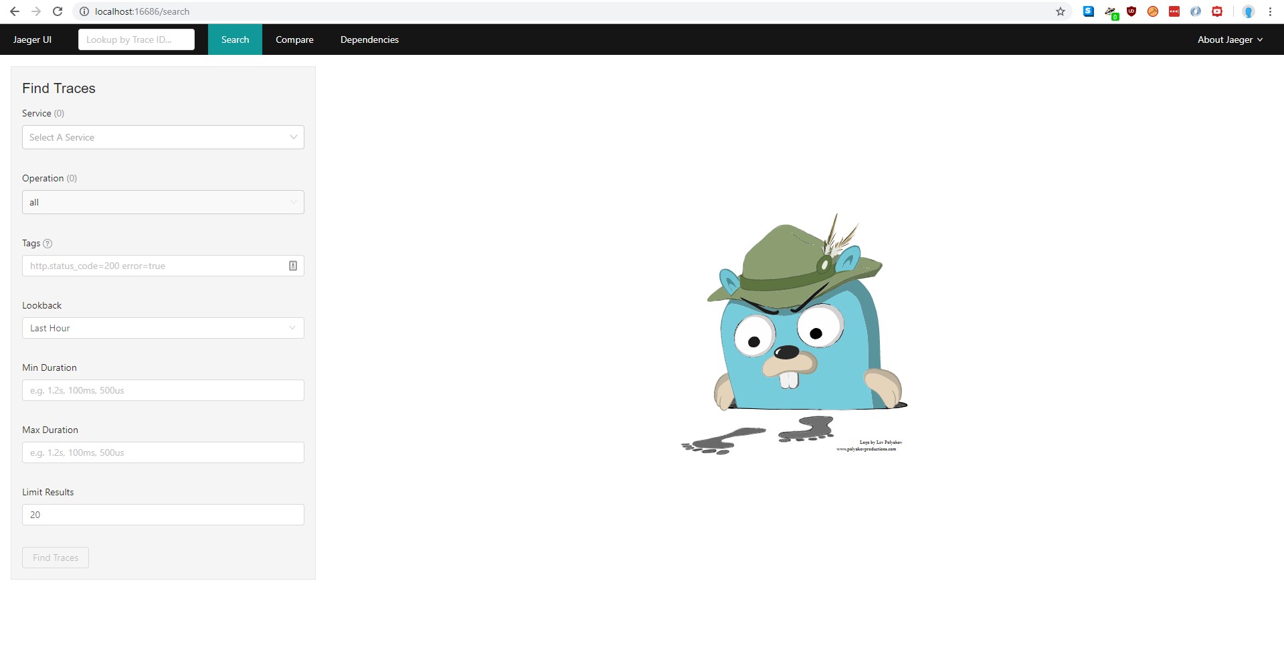Screen dimensions: 1284x670
Task: Focus the Lookup by Trace ID field
Action: coord(136,39)
